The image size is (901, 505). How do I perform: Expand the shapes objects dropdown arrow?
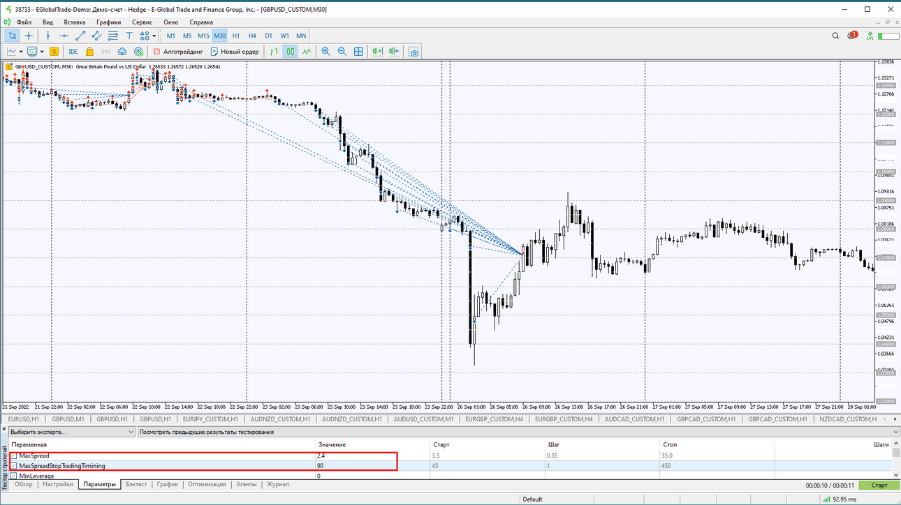[154, 36]
